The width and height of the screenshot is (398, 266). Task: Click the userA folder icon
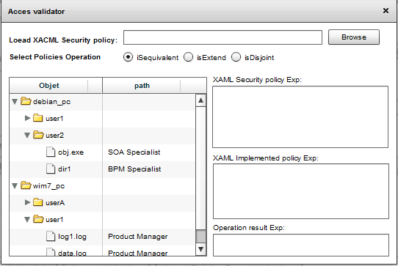[38, 202]
